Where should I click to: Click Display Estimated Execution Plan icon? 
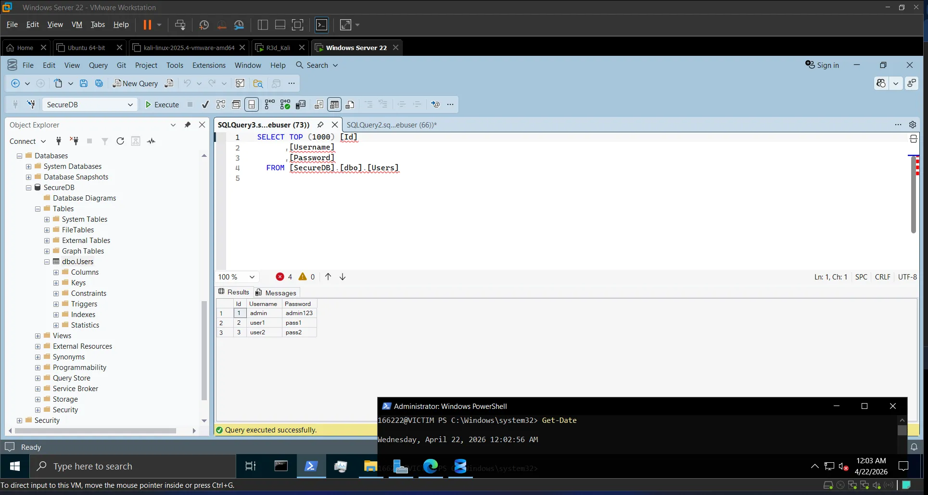point(221,104)
